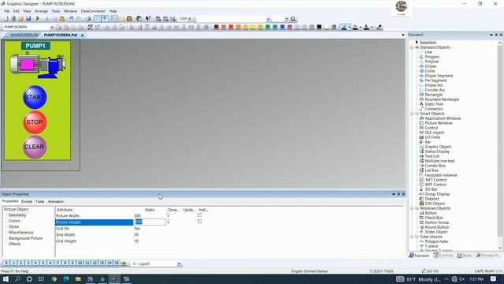Toggle visibility of layer 5
The height and width of the screenshot is (284, 504).
click(43, 263)
